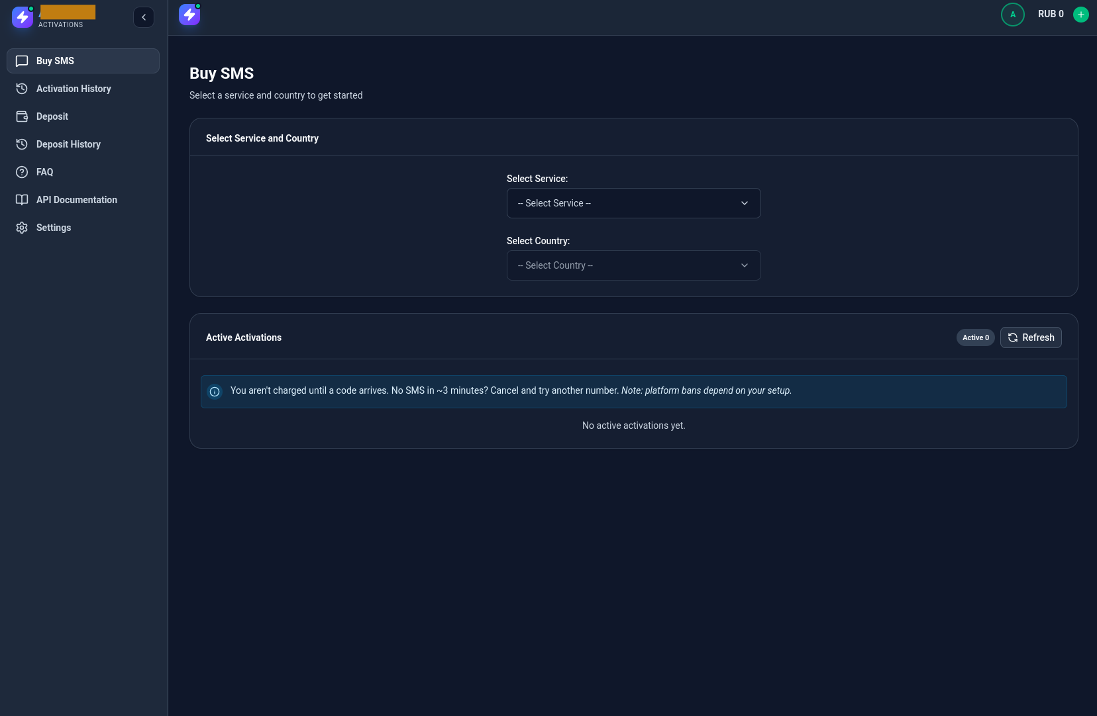Viewport: 1097px width, 716px height.
Task: Click the FAQ question mark icon
Action: (22, 172)
